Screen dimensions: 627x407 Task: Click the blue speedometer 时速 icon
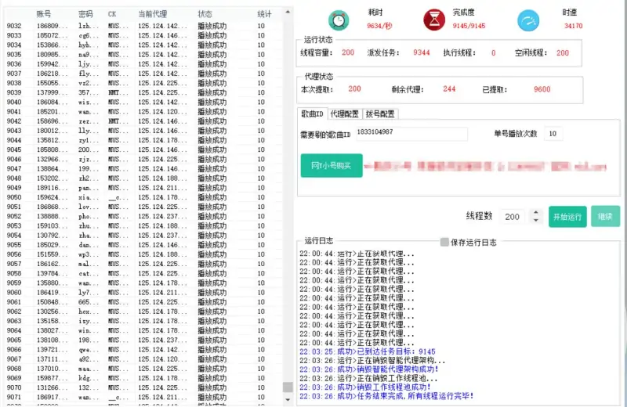click(527, 20)
